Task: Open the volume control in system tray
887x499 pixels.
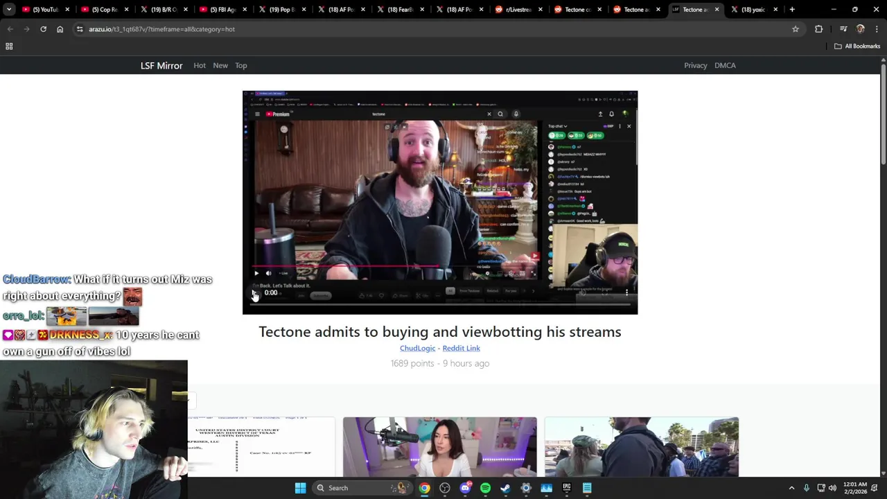Action: click(x=832, y=488)
